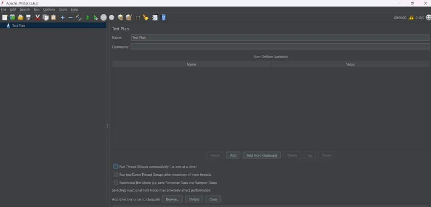Open the Edit menu
This screenshot has width=431, height=207.
(x=13, y=9)
